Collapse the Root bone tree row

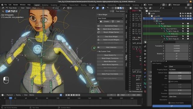coord(157,24)
